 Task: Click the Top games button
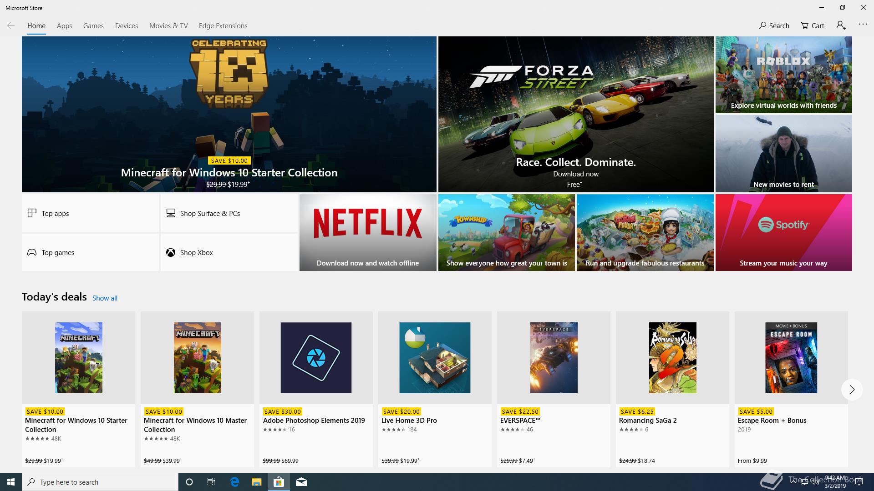(90, 252)
